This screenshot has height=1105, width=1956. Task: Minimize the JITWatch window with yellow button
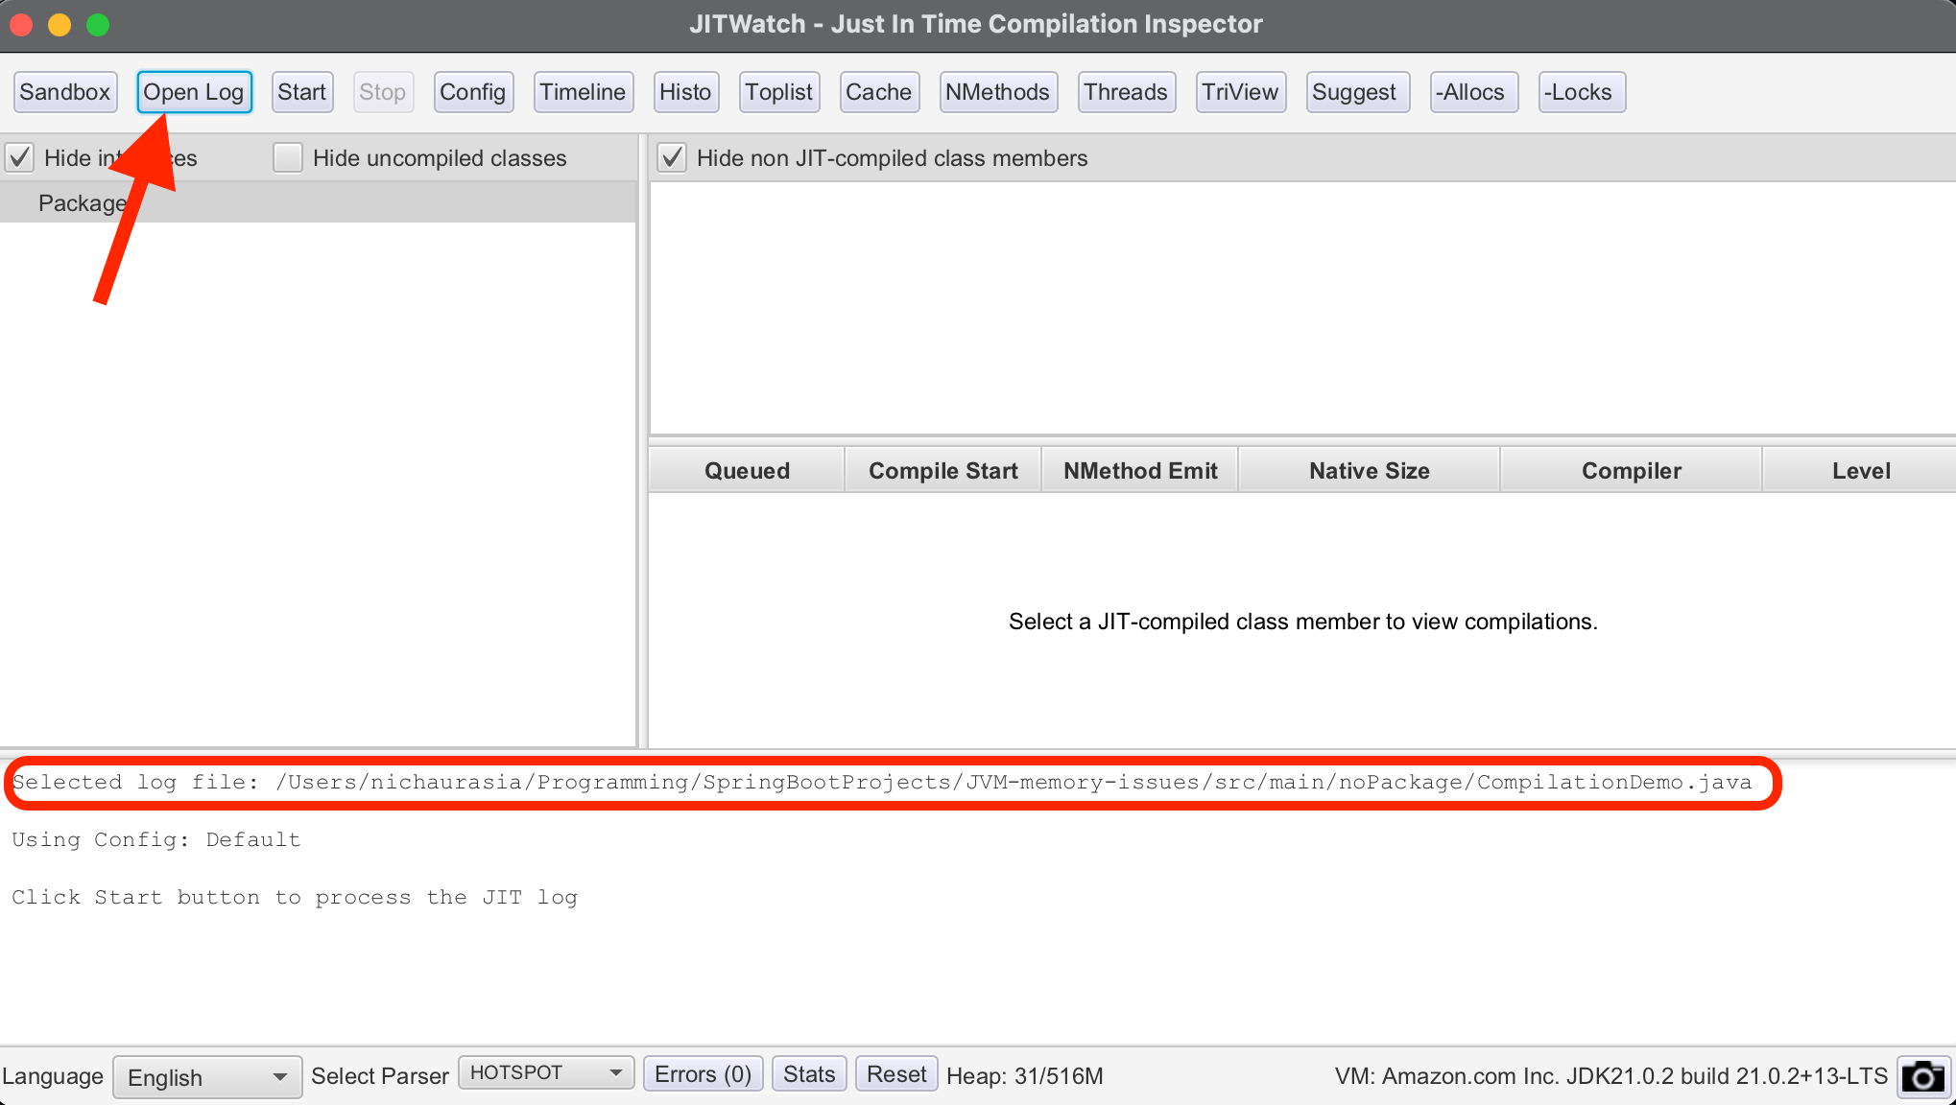pos(60,24)
